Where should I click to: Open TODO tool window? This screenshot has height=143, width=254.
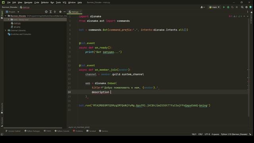47,131
